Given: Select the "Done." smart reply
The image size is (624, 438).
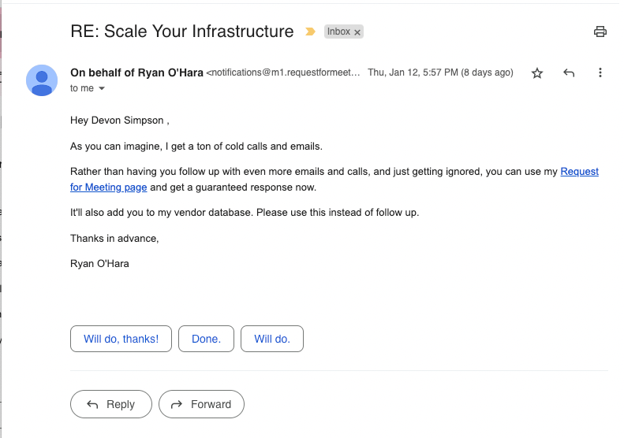Looking at the screenshot, I should click(206, 339).
